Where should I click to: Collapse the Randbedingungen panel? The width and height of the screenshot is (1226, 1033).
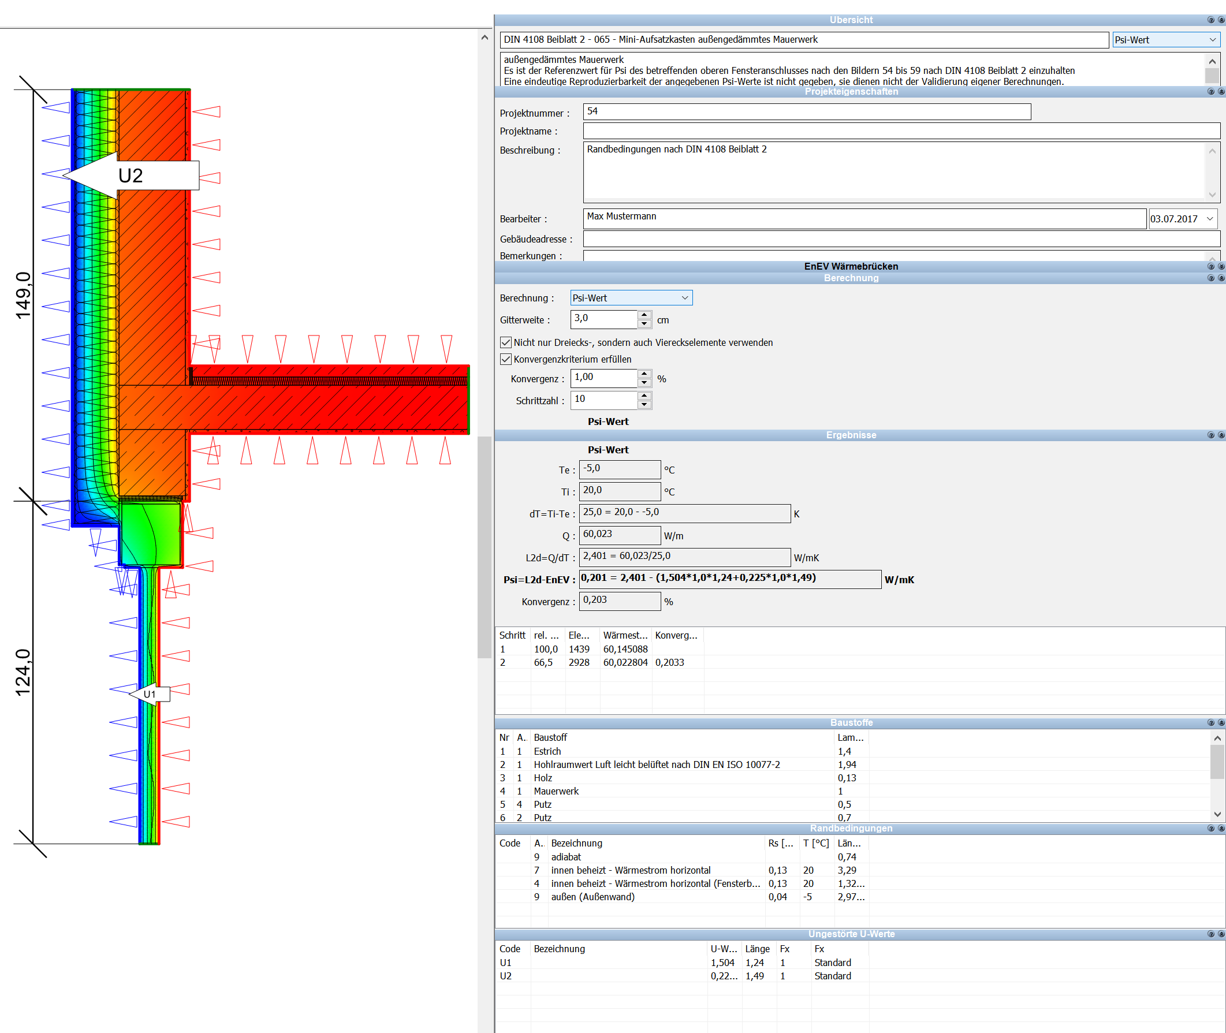1221,829
